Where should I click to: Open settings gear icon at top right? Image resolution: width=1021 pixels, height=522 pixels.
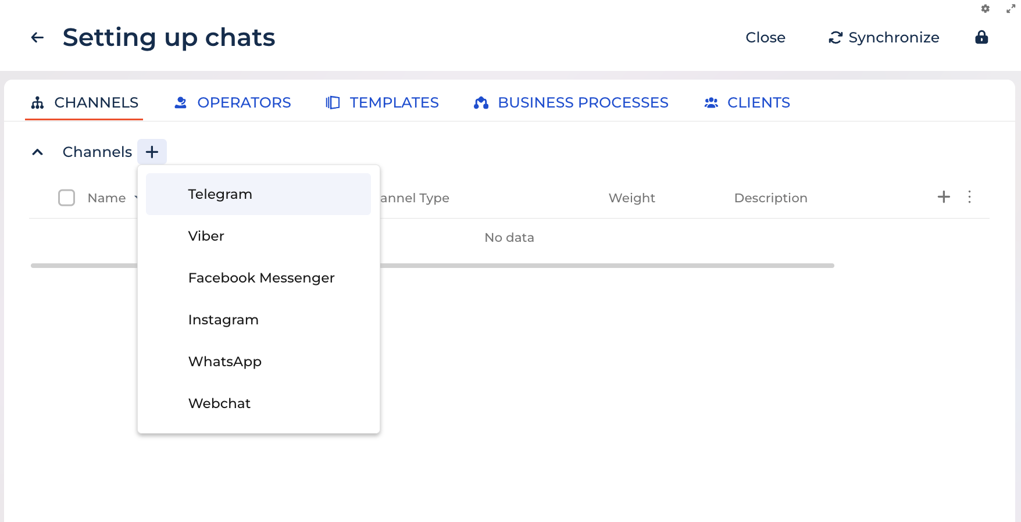point(985,9)
